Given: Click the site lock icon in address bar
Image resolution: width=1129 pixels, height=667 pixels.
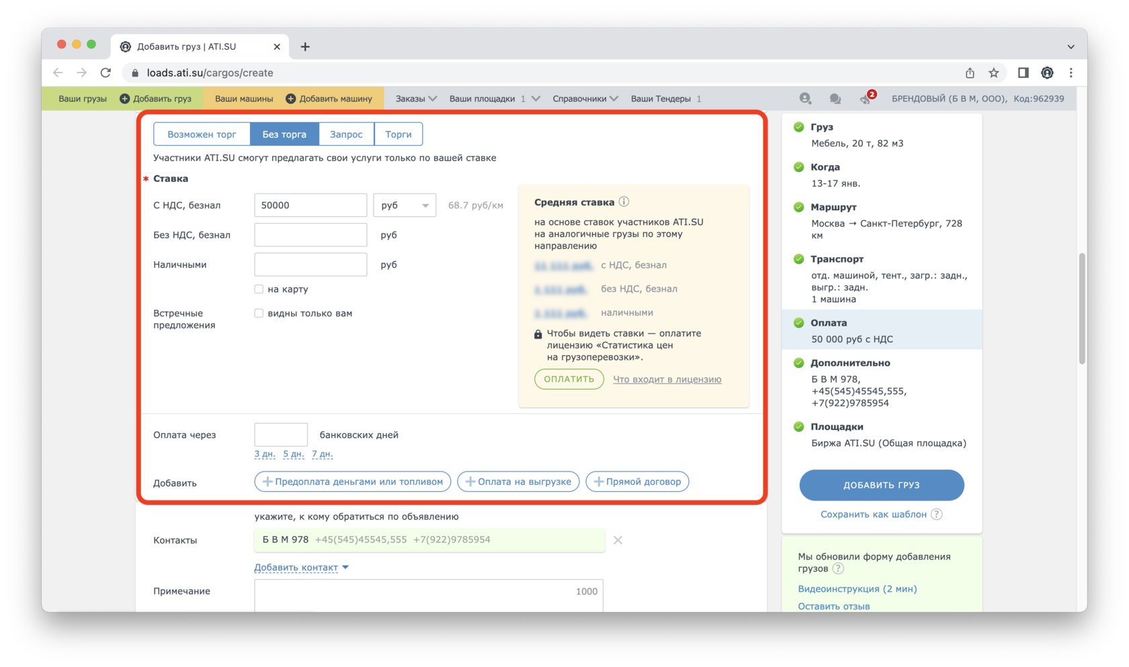Looking at the screenshot, I should (135, 73).
